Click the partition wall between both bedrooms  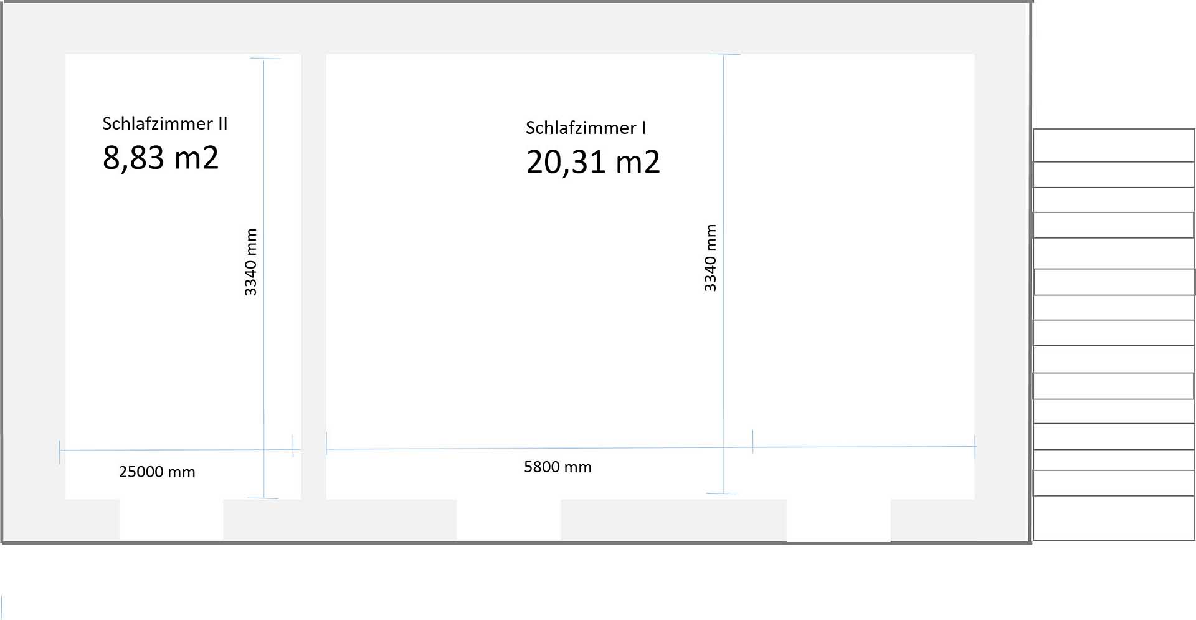(x=313, y=274)
